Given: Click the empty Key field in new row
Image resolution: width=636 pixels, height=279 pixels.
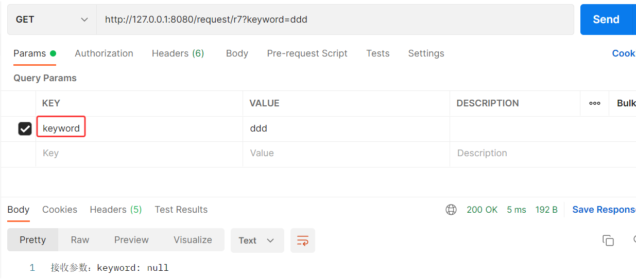Looking at the screenshot, I should click(x=139, y=154).
